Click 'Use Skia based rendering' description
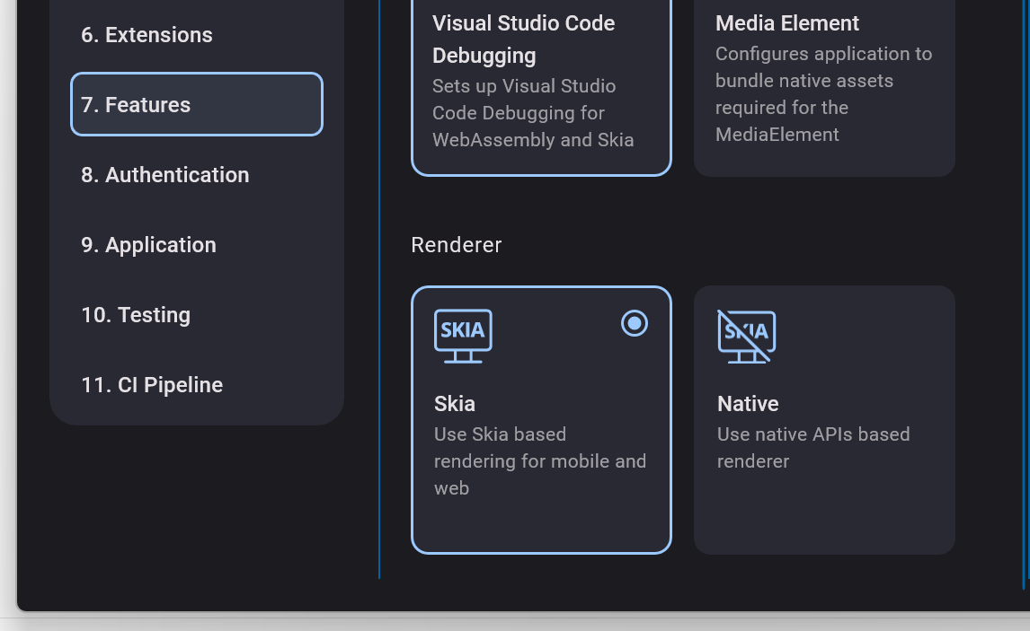The image size is (1030, 631). pyautogui.click(x=540, y=461)
